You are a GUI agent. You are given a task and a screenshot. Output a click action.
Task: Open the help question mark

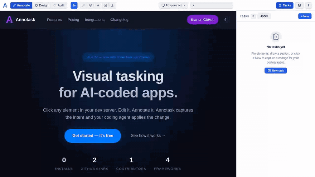click(308, 5)
